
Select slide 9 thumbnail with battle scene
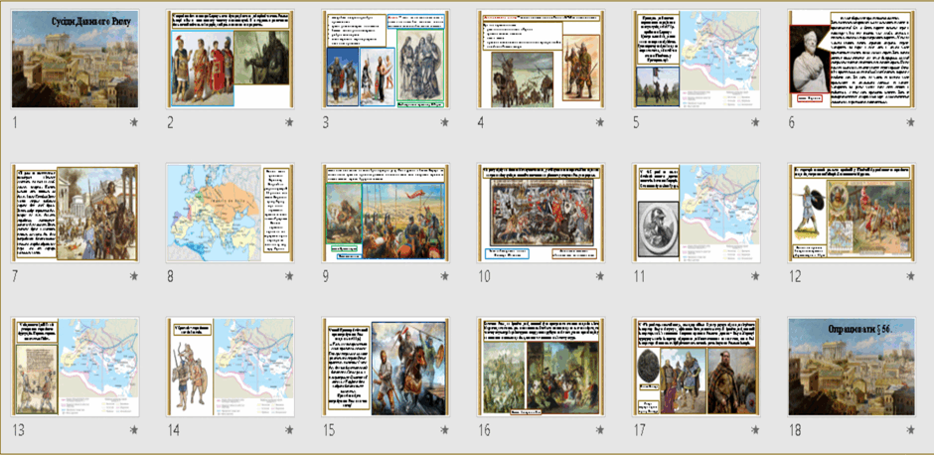coord(386,213)
